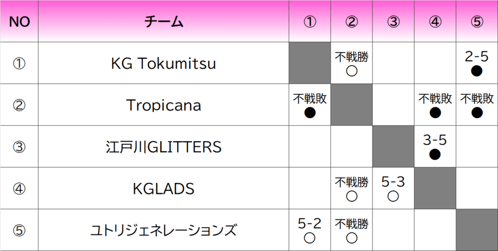Screen dimensions: 498x251
Task: Click the black loss circle under 2-5
Action: click(x=477, y=72)
